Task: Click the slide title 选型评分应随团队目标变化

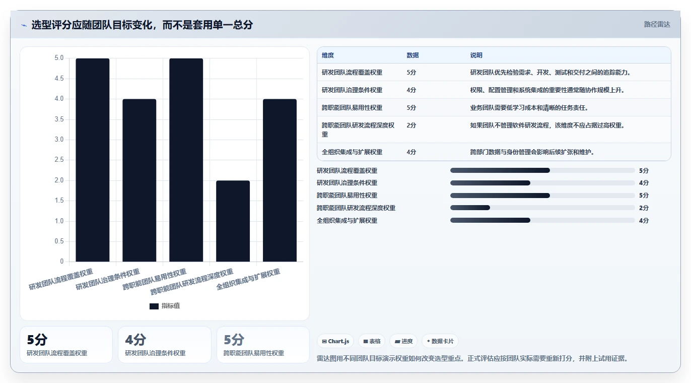Action: pyautogui.click(x=142, y=25)
